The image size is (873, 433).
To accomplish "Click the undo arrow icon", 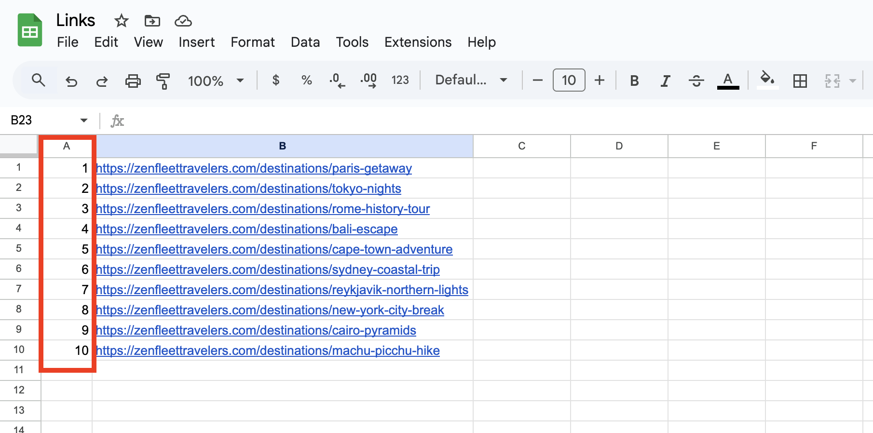I will pyautogui.click(x=71, y=81).
